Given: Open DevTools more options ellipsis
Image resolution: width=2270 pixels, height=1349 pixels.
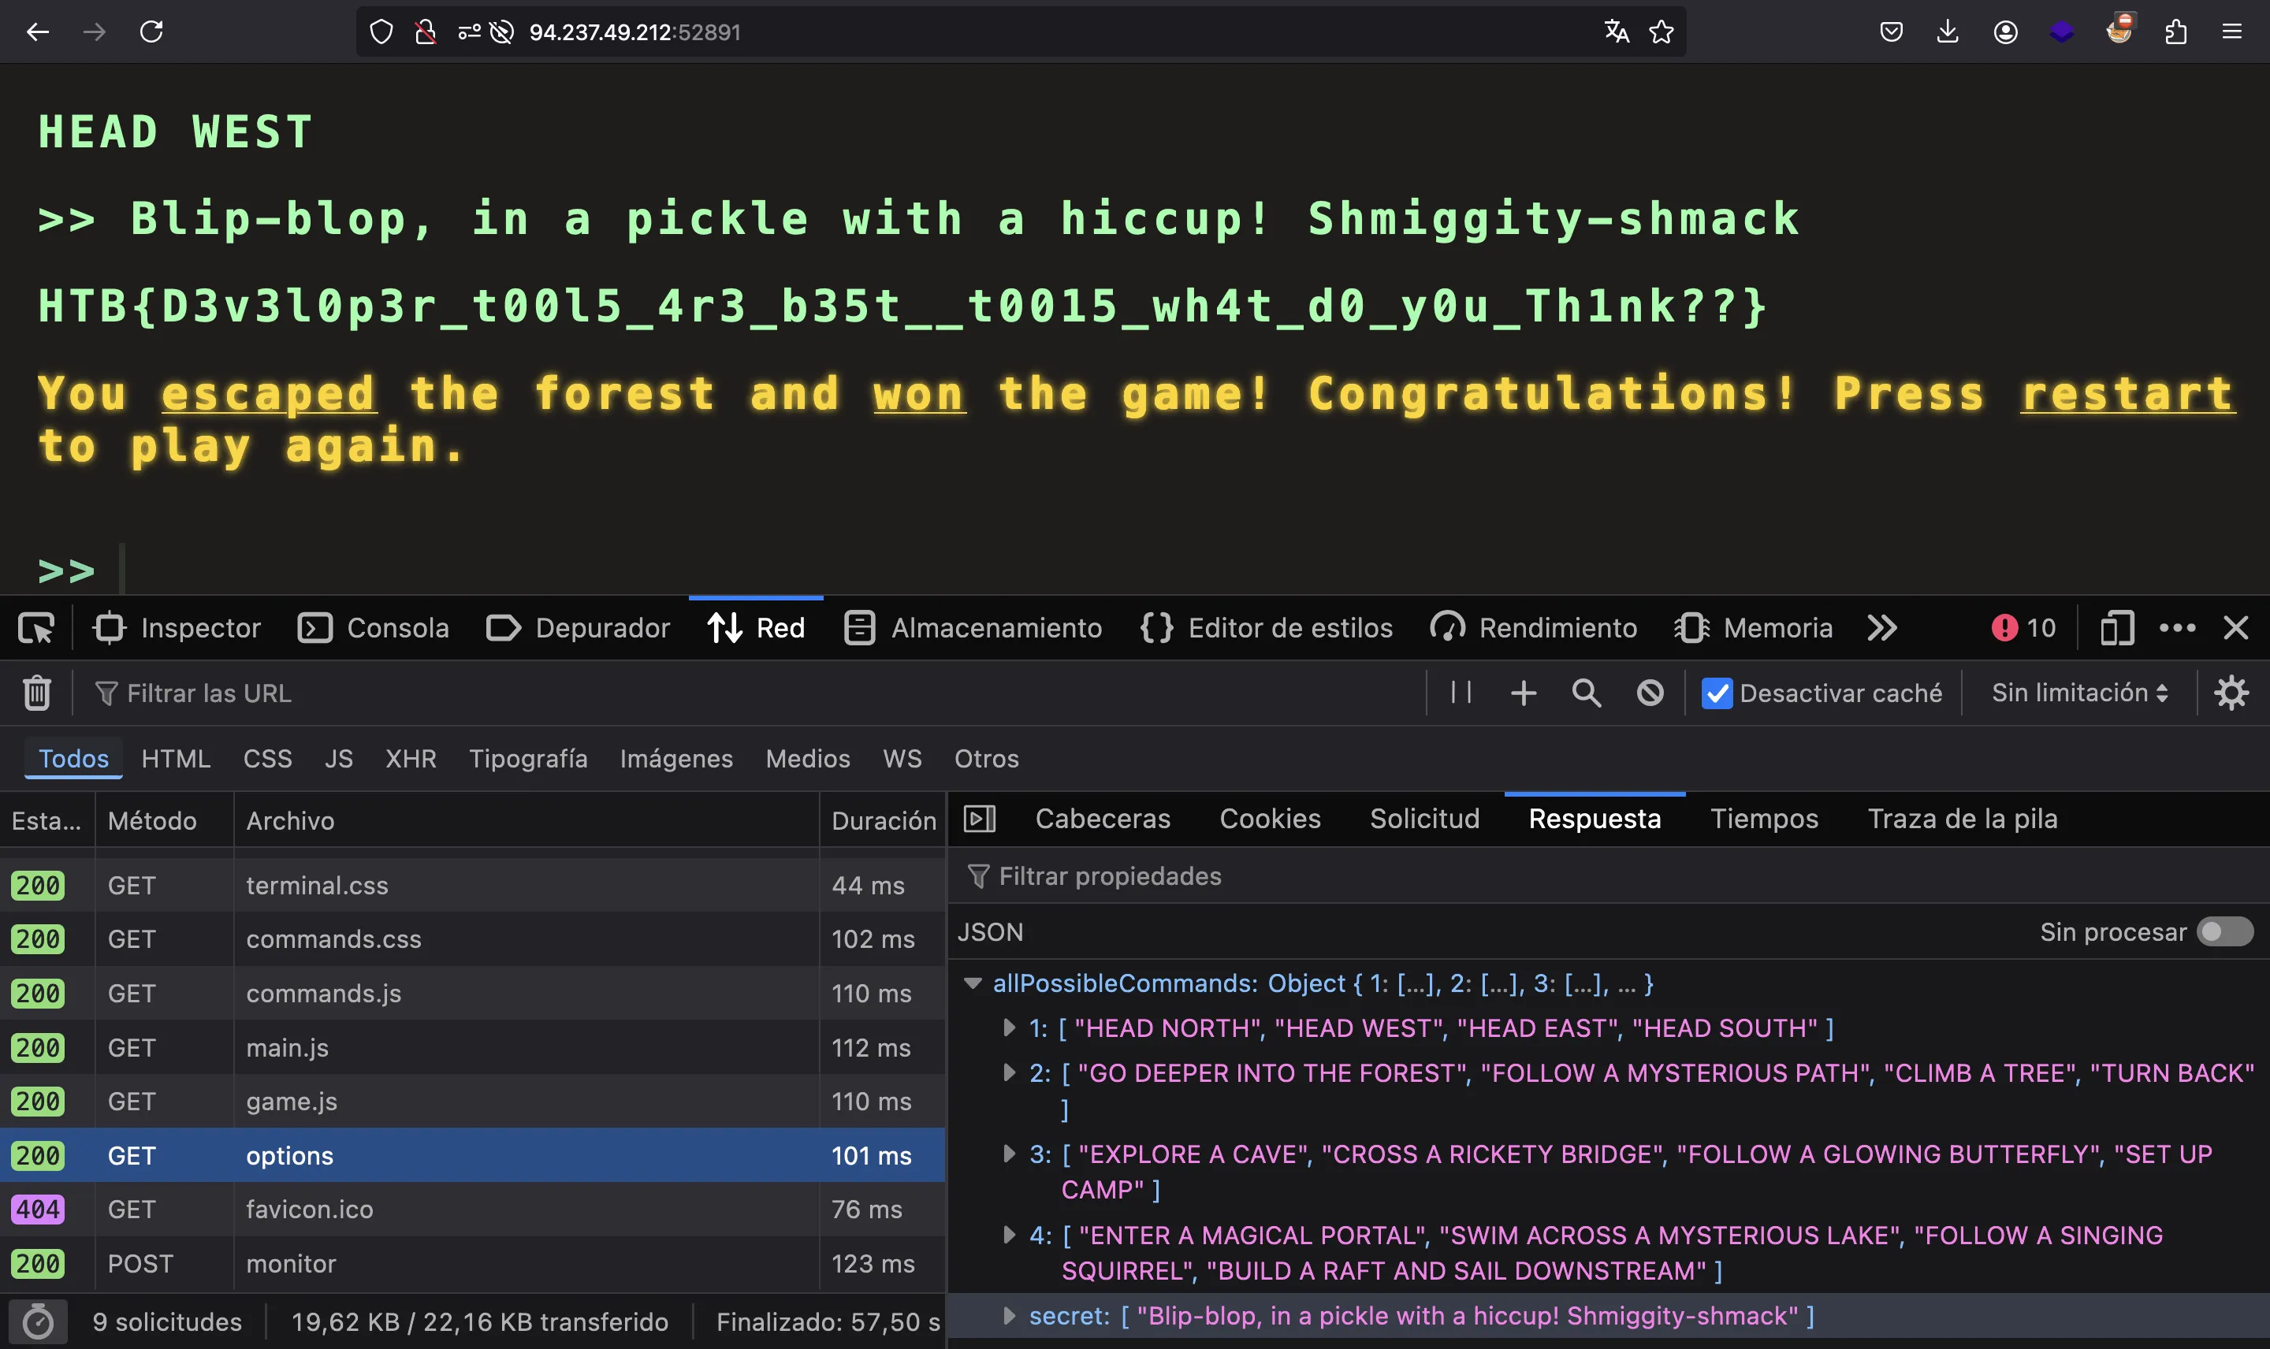Looking at the screenshot, I should click(x=2177, y=628).
